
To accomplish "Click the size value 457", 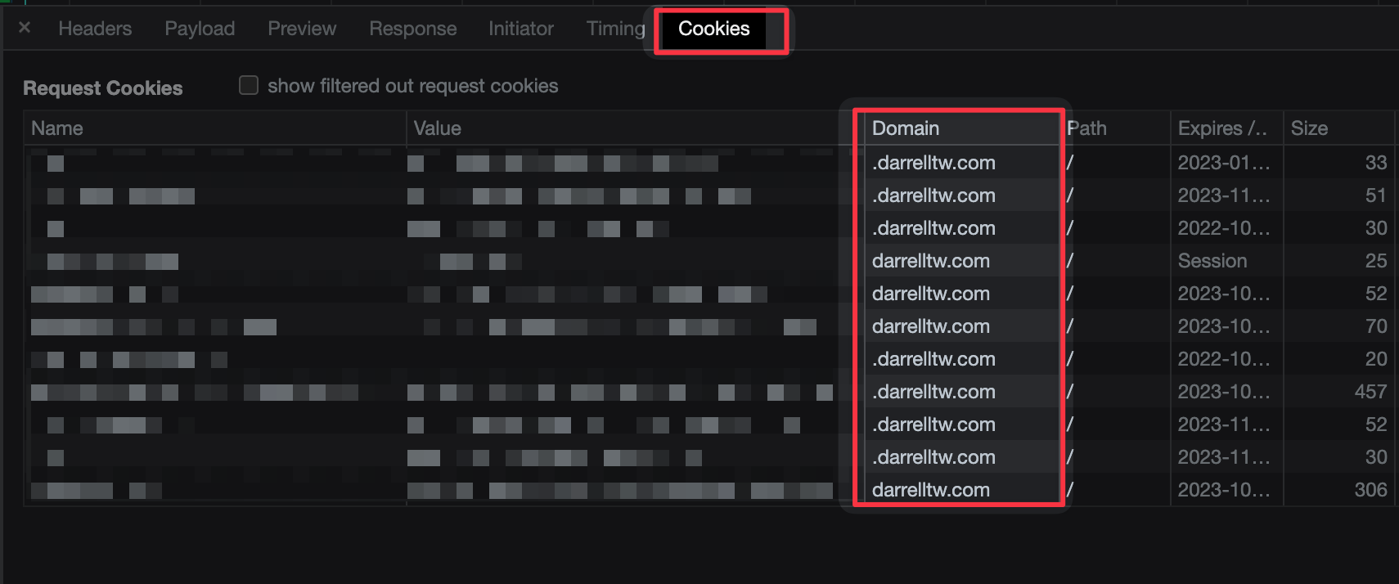I will tap(1370, 392).
